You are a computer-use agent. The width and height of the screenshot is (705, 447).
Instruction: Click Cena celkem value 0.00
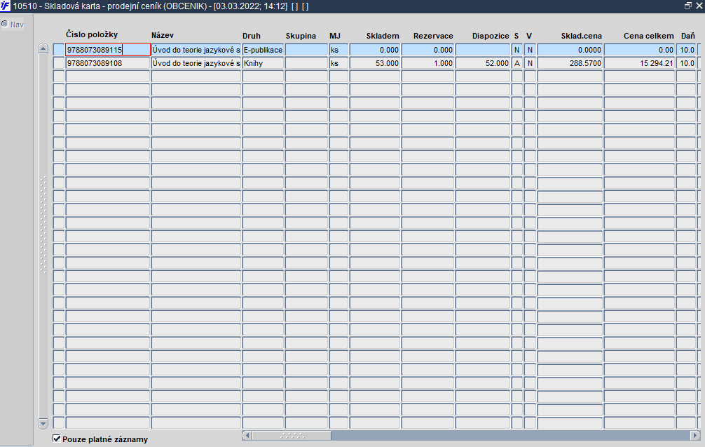coord(639,50)
